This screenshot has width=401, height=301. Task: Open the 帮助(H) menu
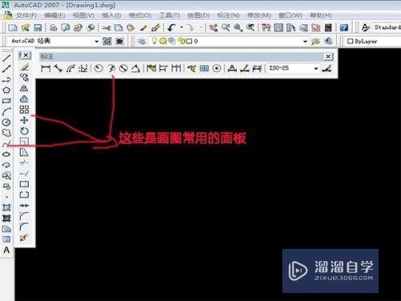tap(321, 15)
